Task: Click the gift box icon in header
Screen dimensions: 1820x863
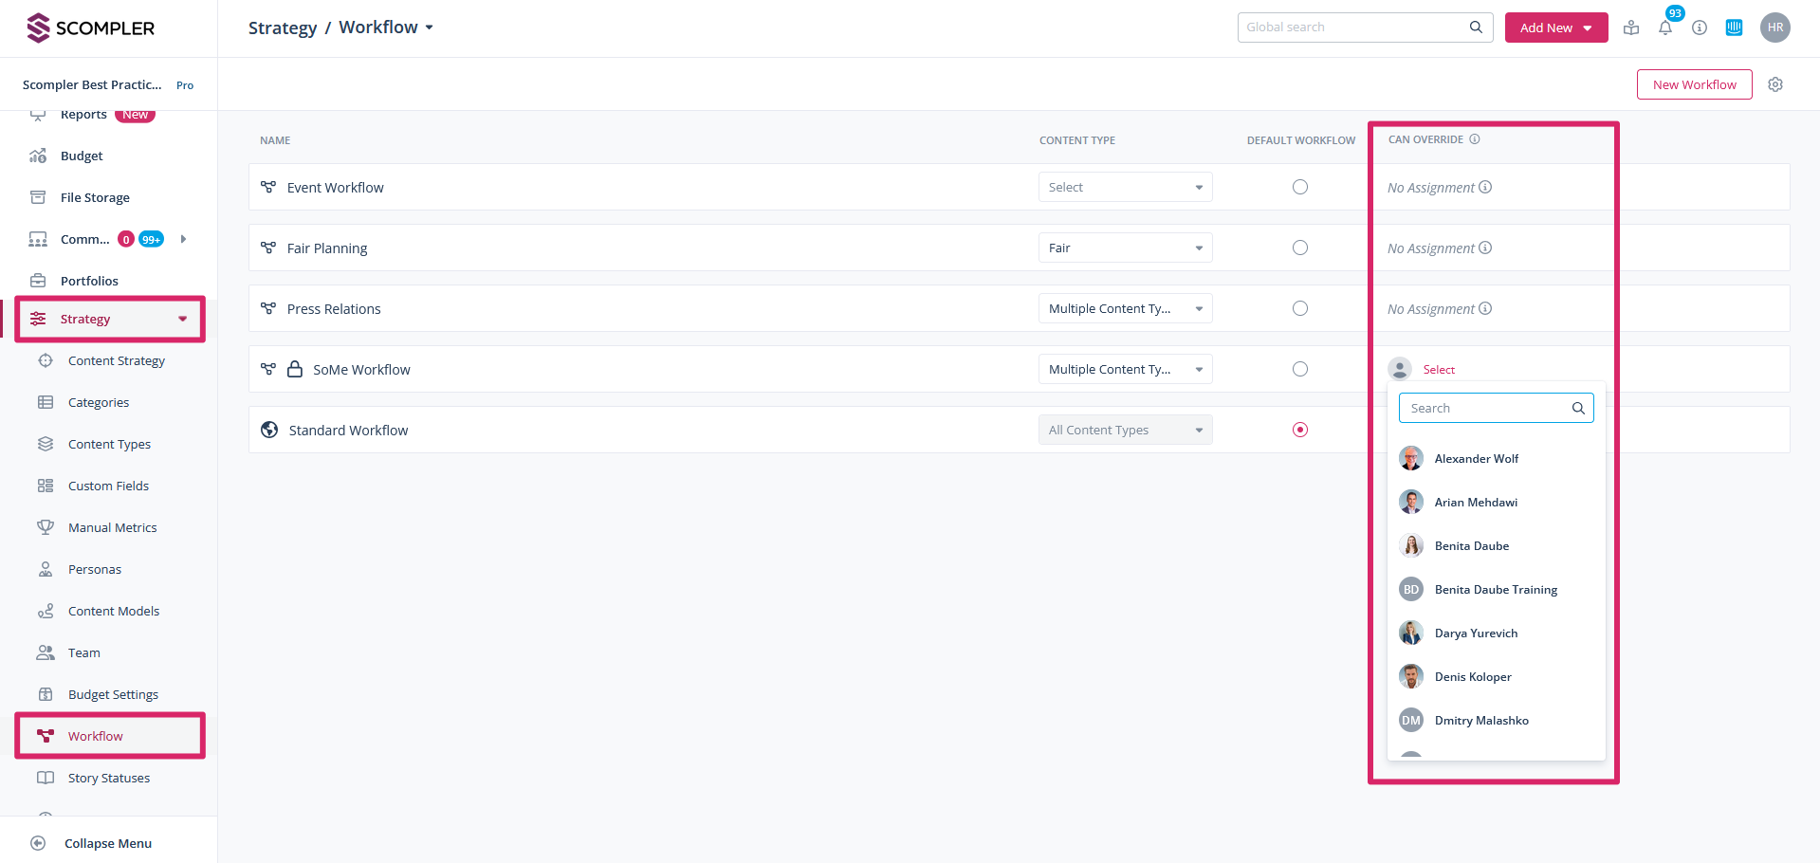Action: point(1630,28)
